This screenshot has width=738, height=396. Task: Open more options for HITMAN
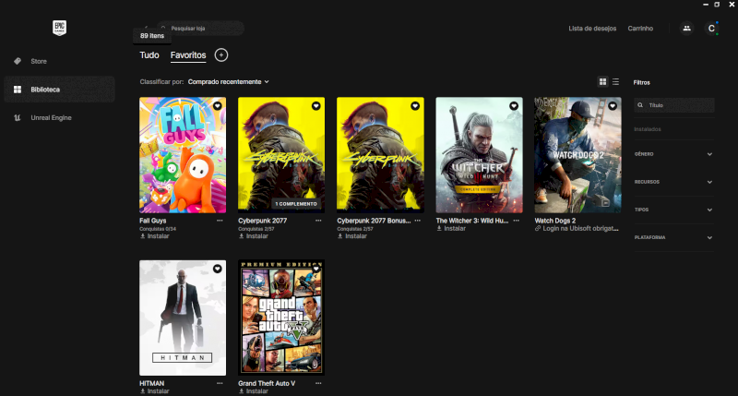[220, 383]
